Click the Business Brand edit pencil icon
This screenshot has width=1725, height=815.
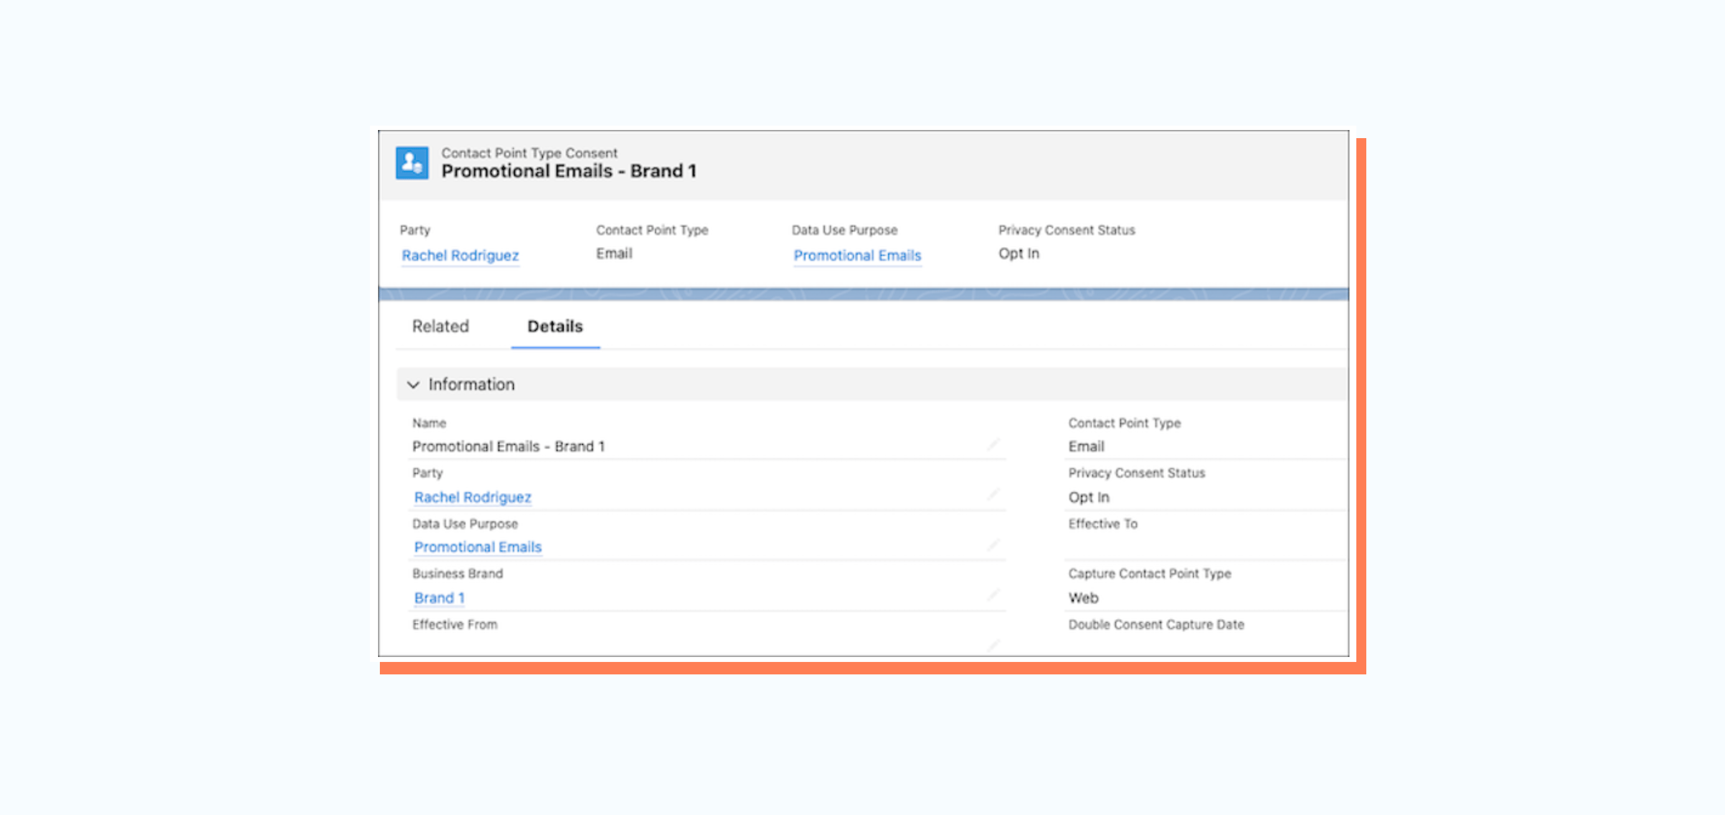993,595
